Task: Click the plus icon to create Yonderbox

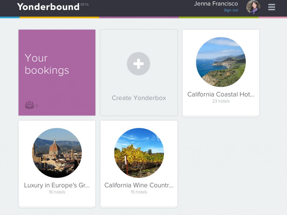Action: [138, 64]
